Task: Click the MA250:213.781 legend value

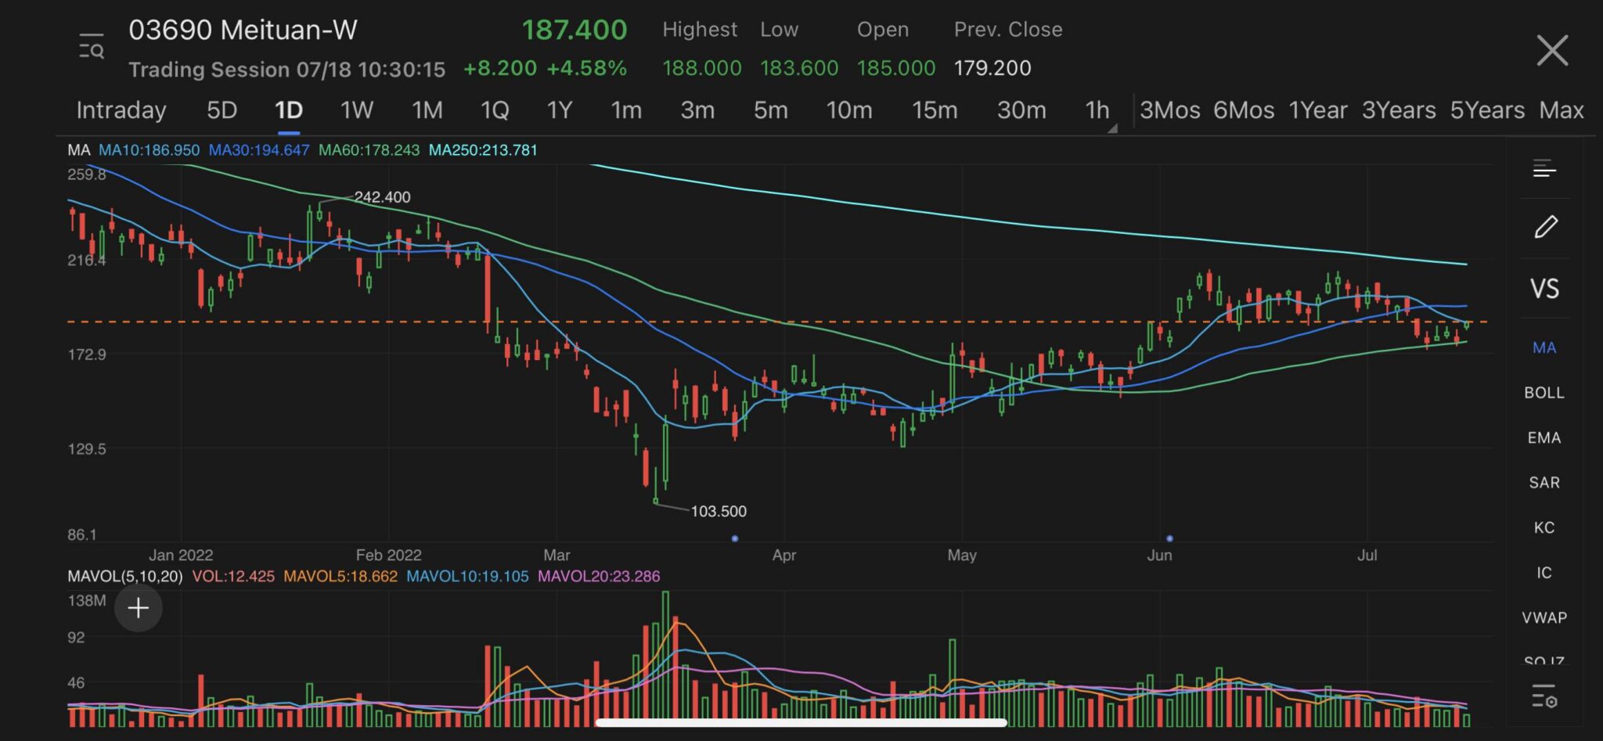Action: 483,149
